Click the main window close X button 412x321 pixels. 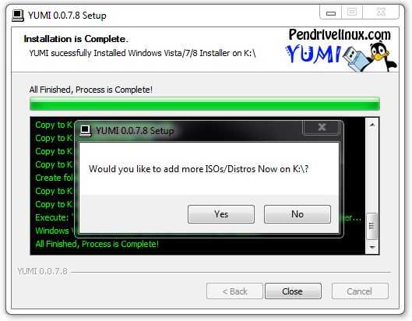coord(381,12)
